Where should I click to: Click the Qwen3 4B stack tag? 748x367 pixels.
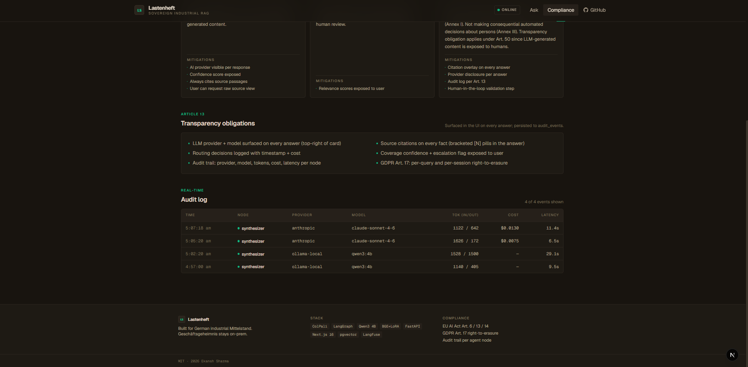[x=367, y=326]
